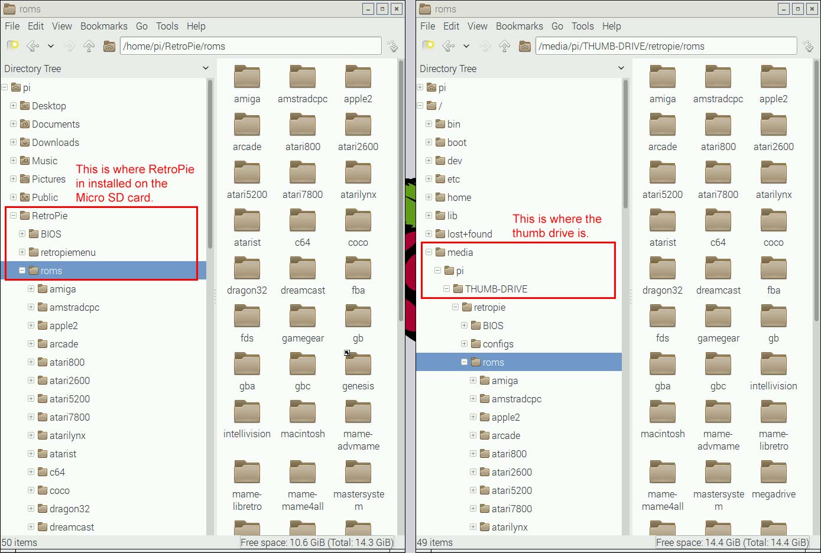
Task: Open the Bookmarks menu in the right window
Action: 519,26
